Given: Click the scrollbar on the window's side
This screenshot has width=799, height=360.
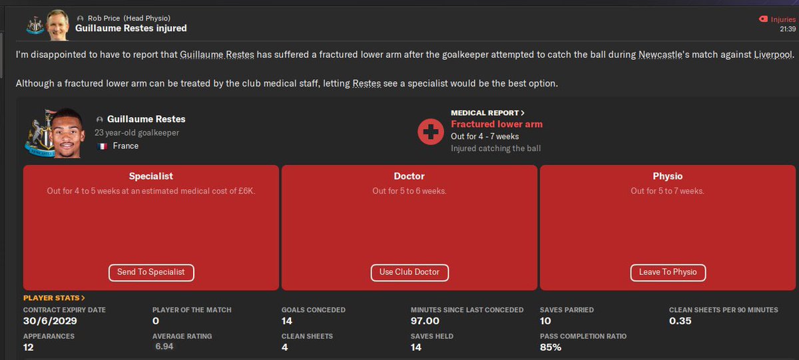Looking at the screenshot, I should click(x=3, y=57).
